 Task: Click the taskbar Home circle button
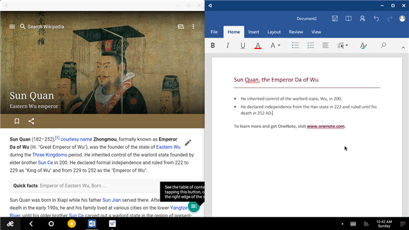click(x=51, y=224)
